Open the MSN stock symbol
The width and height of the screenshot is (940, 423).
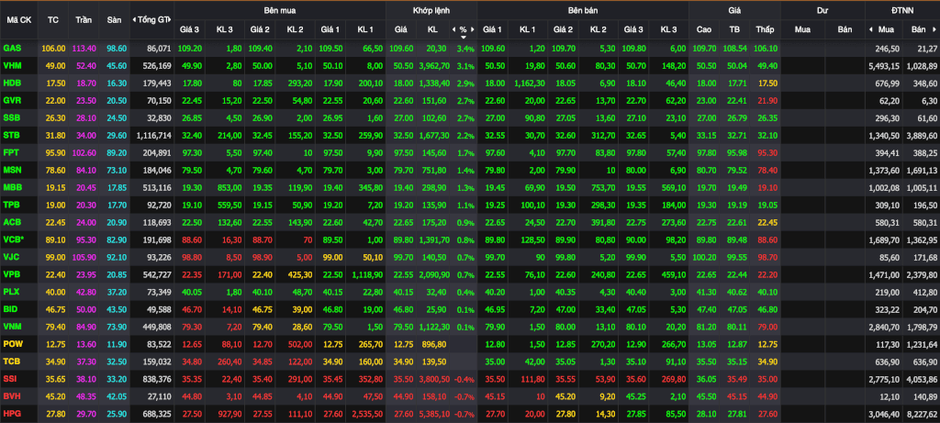(x=11, y=170)
